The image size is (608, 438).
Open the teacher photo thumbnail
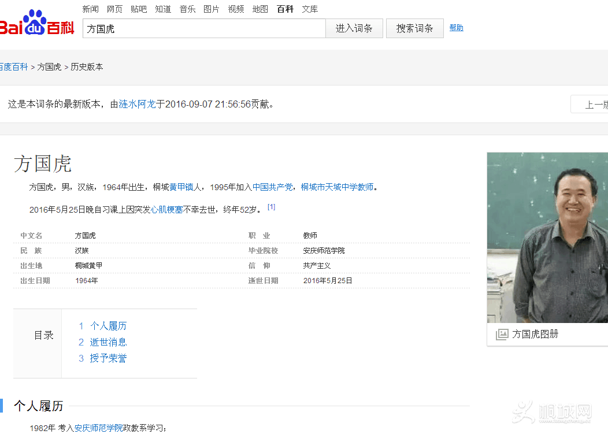coord(547,237)
